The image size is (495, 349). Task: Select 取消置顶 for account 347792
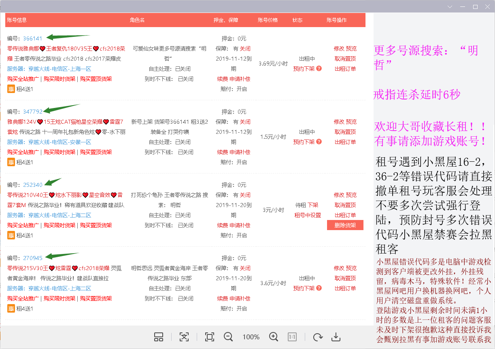(345, 132)
